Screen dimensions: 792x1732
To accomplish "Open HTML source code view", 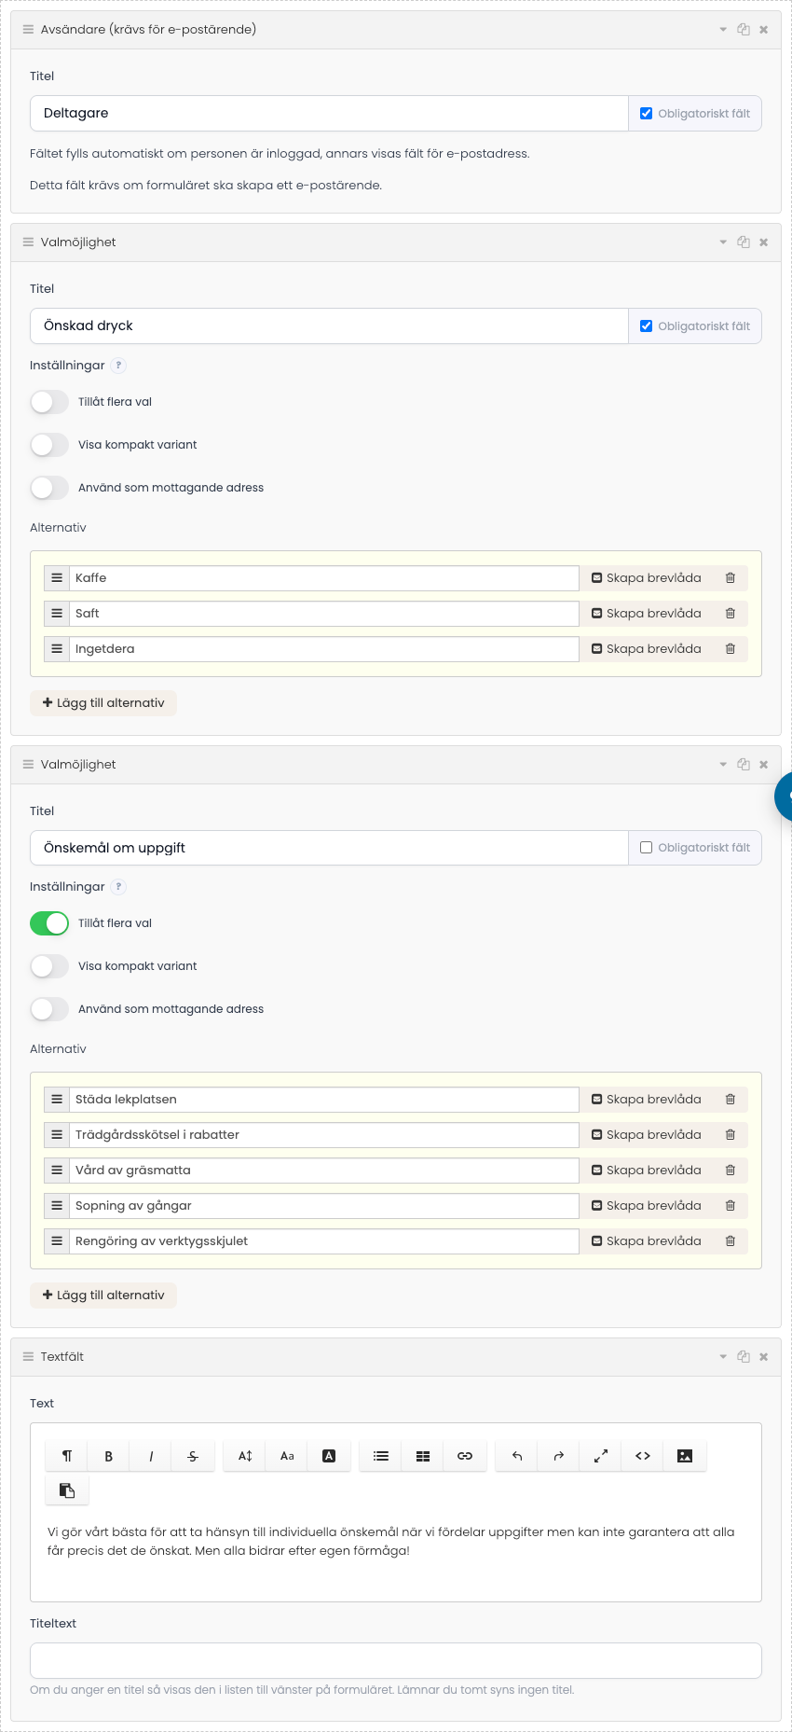I will click(643, 1456).
